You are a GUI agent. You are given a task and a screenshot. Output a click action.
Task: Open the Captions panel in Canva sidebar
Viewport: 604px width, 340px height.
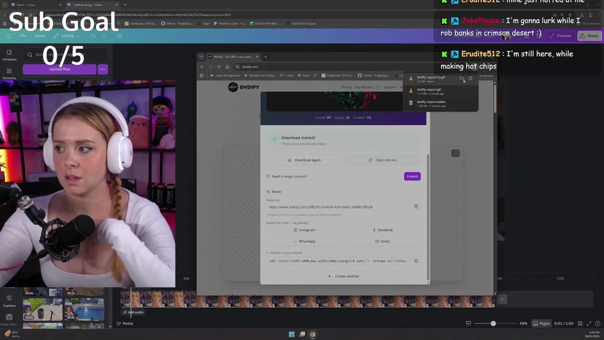coord(9,301)
